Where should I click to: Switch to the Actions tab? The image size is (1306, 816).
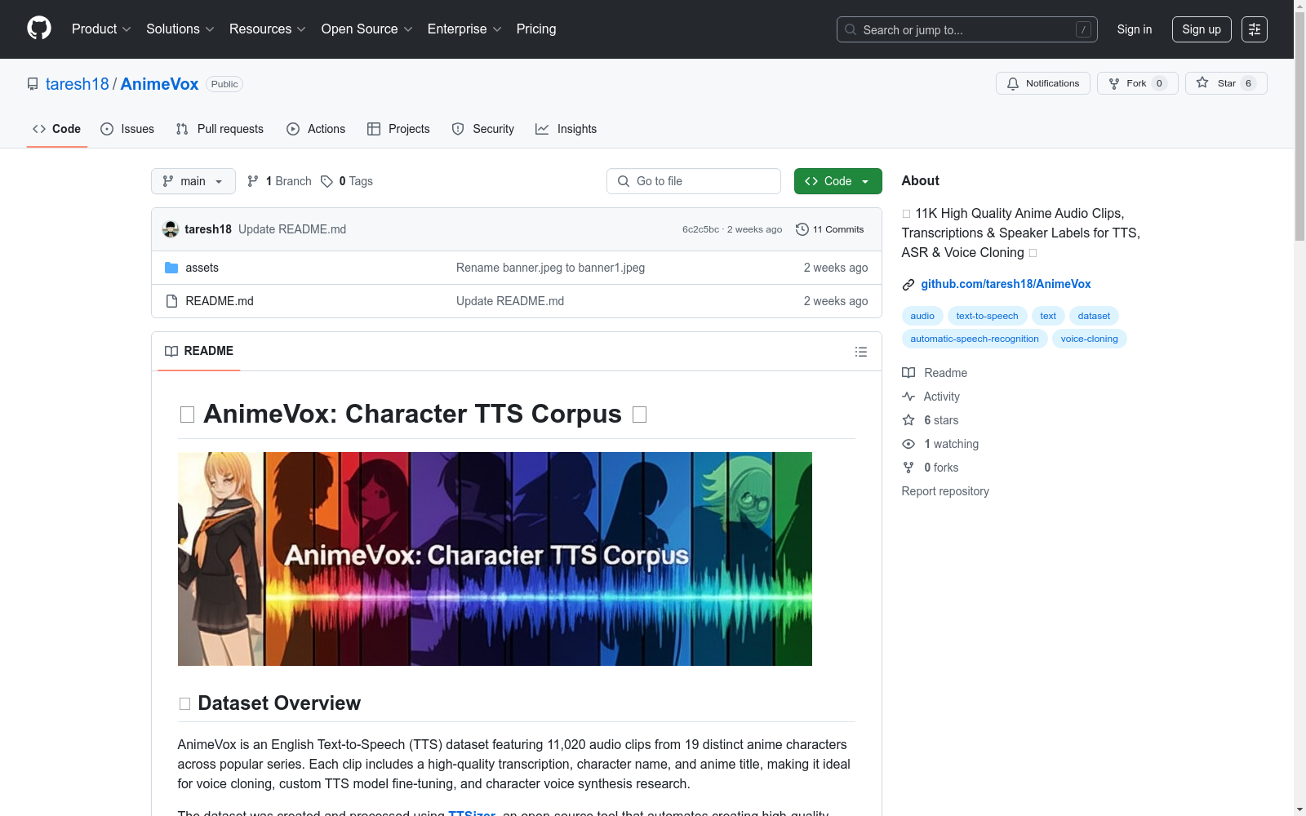(x=316, y=129)
